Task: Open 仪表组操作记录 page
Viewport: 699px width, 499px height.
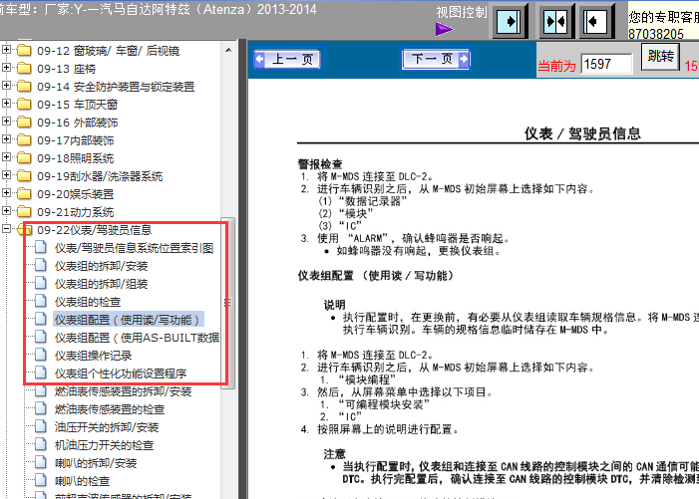Action: pos(93,356)
